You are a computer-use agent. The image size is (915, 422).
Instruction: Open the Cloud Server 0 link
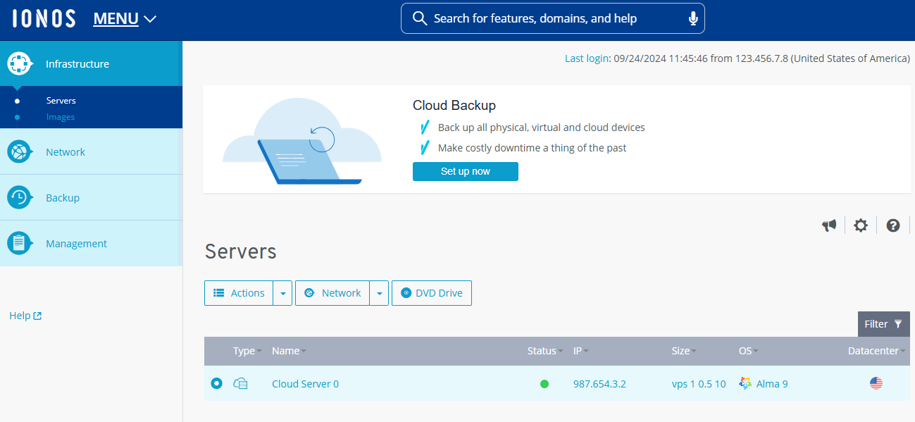click(x=305, y=384)
